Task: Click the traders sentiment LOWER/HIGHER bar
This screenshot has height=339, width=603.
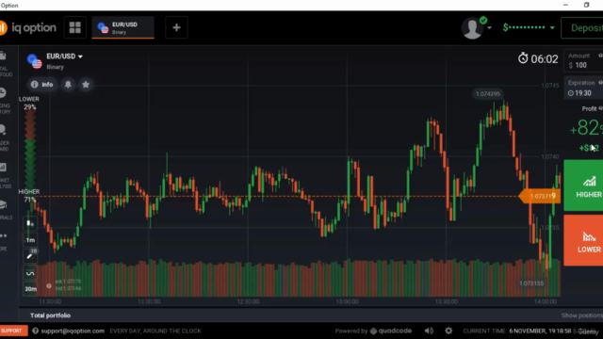Action: (x=30, y=149)
